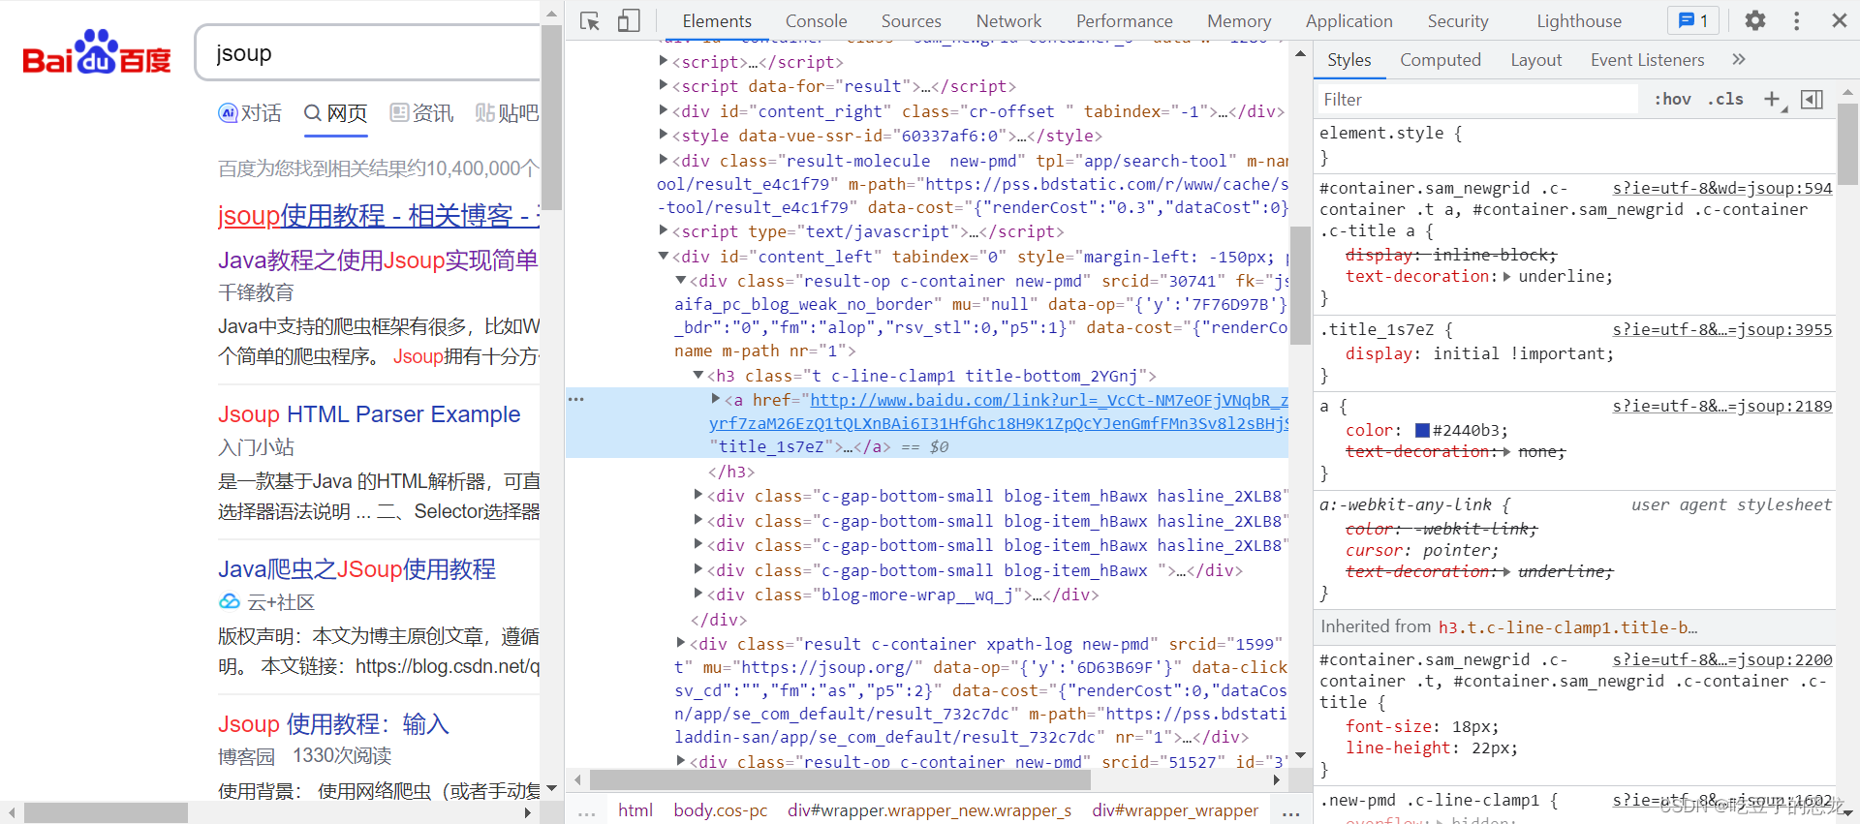Expand the script type="text/javascript" node
This screenshot has width=1860, height=824.
[664, 230]
